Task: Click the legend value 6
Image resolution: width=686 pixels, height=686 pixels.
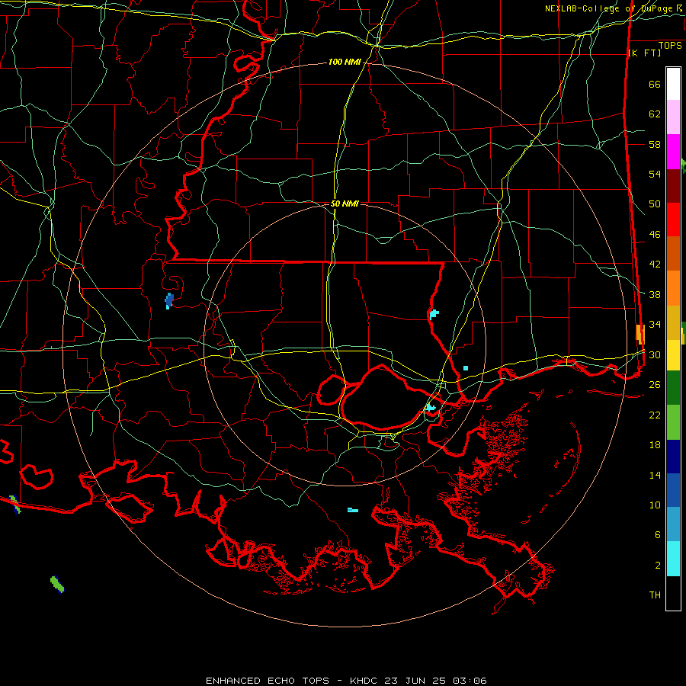Action: coord(658,535)
